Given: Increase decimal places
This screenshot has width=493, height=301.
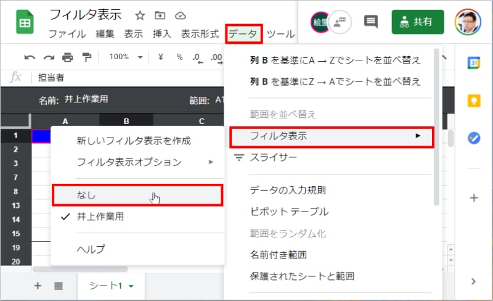Looking at the screenshot, I should (x=216, y=58).
